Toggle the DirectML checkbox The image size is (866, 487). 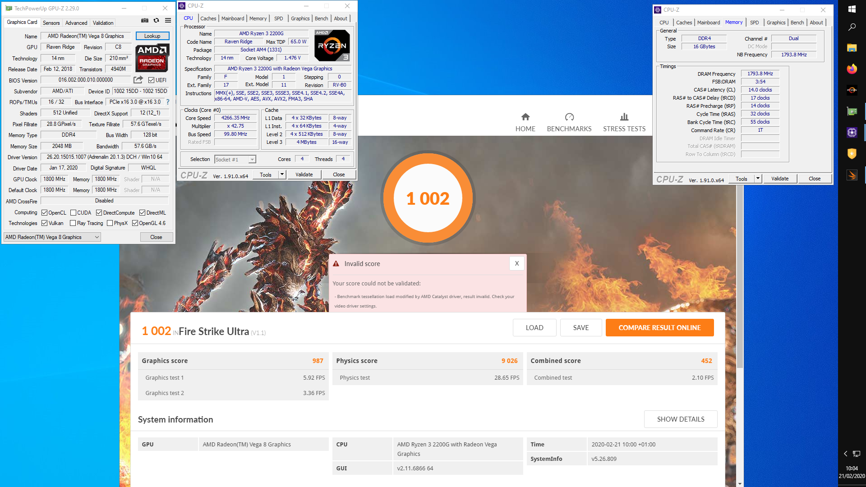(143, 213)
